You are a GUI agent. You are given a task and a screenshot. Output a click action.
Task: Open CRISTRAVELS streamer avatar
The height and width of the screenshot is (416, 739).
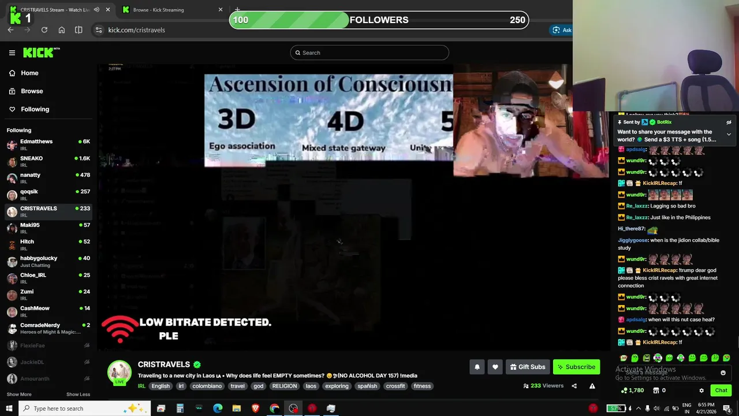click(x=120, y=372)
